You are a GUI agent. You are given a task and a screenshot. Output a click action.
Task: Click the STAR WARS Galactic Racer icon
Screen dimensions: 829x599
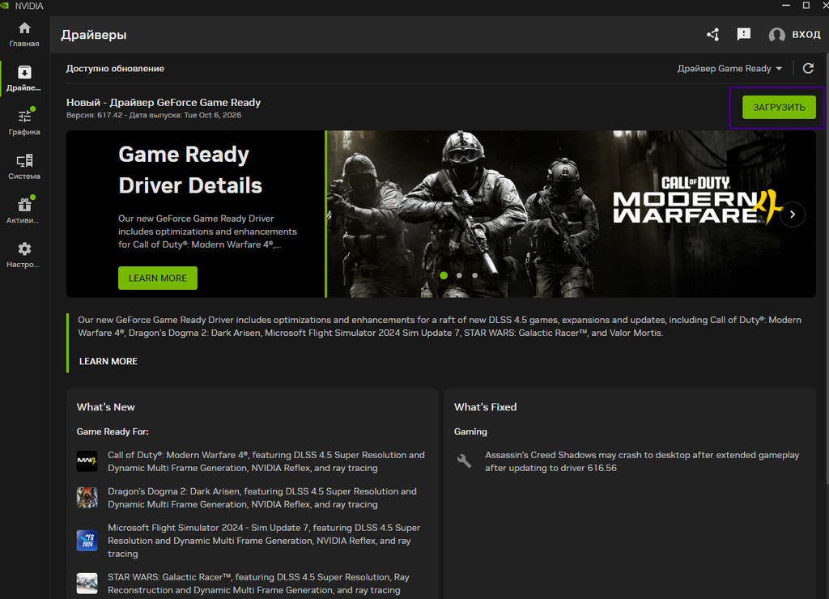point(87,583)
